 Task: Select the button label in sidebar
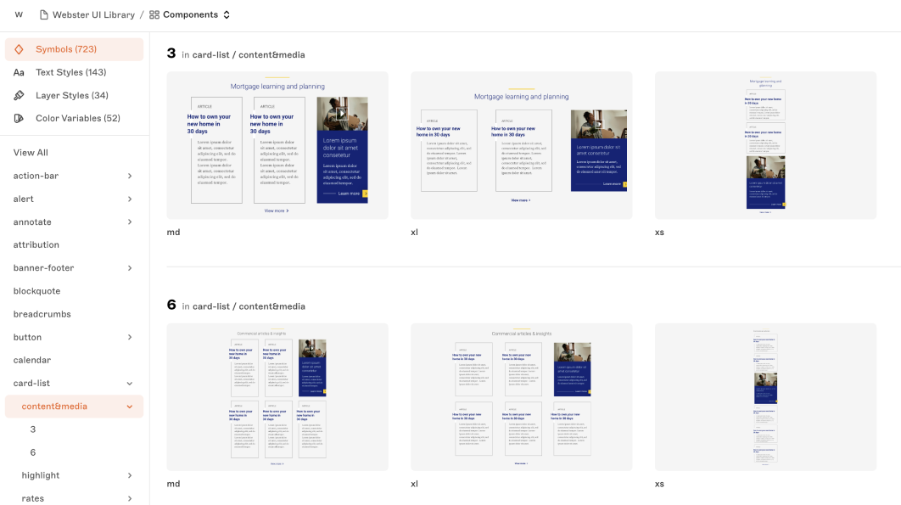coord(28,337)
